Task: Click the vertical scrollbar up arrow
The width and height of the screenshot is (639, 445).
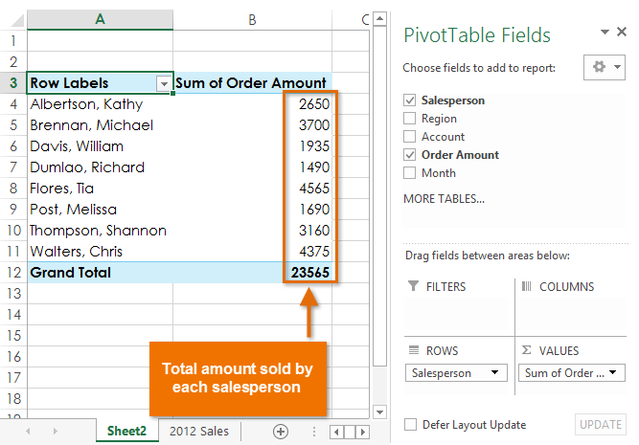Action: 379,19
